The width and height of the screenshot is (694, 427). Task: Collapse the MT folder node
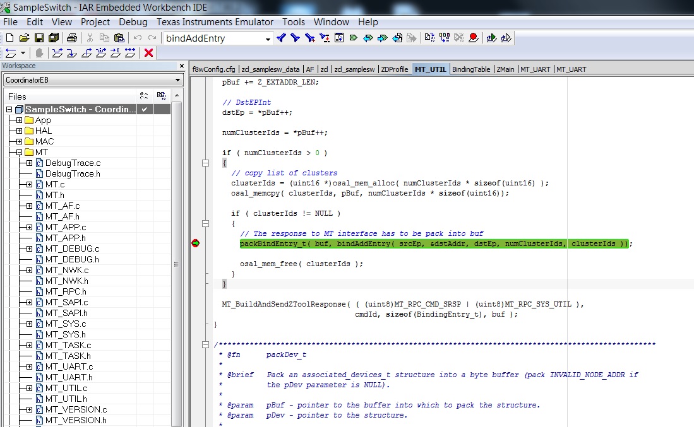click(19, 153)
